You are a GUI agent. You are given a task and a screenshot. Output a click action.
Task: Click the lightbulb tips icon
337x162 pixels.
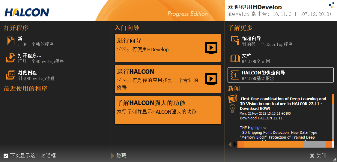[233, 109]
